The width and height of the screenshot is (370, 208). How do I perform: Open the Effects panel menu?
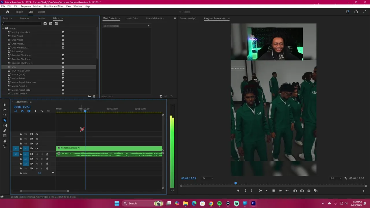(x=62, y=18)
